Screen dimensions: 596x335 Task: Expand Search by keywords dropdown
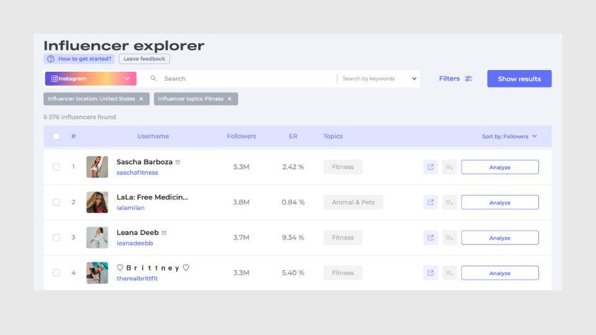click(379, 79)
